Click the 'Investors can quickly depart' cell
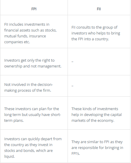The height and width of the screenshot is (163, 131). click(x=34, y=146)
